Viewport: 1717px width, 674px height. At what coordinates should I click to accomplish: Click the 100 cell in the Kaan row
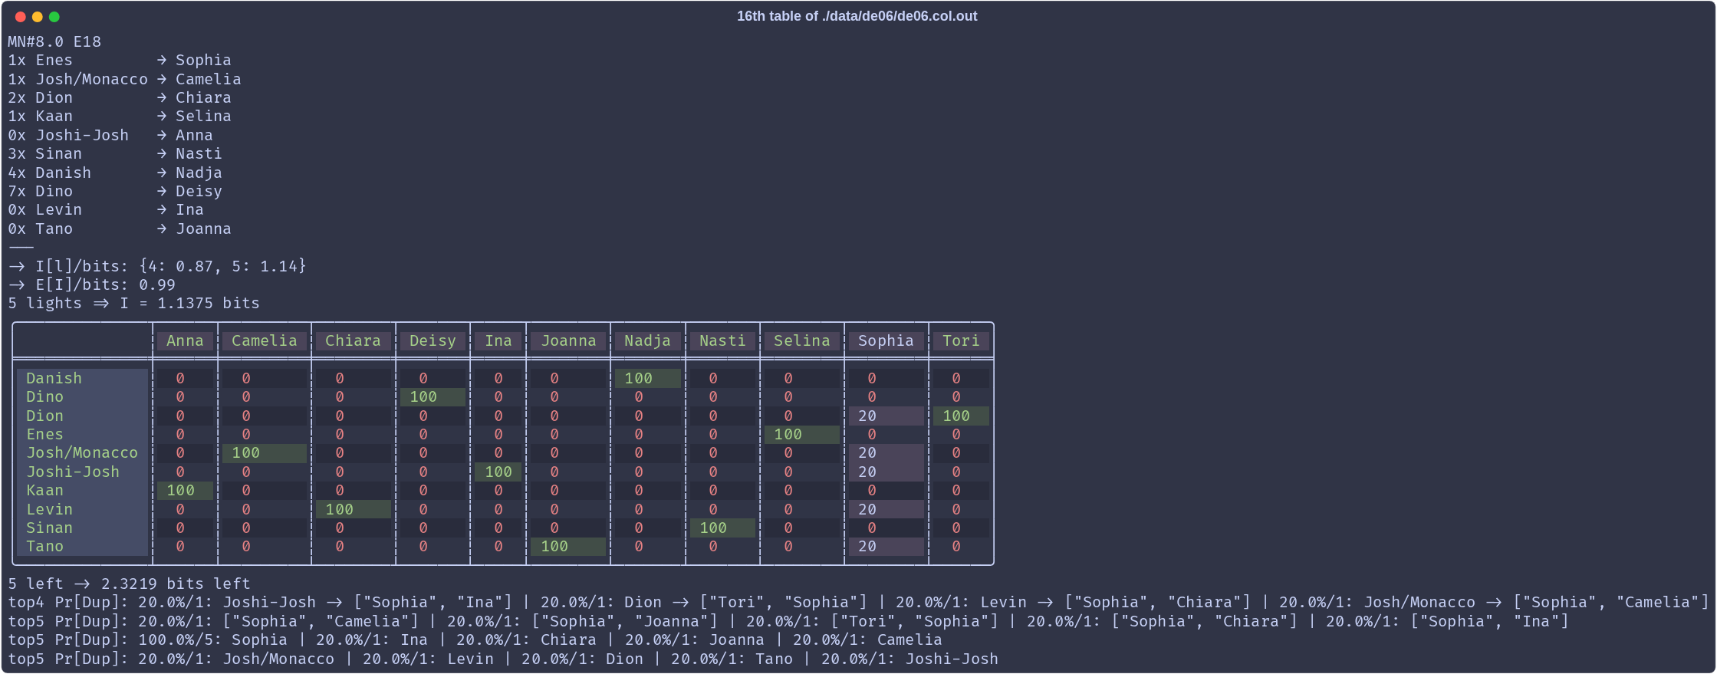point(185,490)
